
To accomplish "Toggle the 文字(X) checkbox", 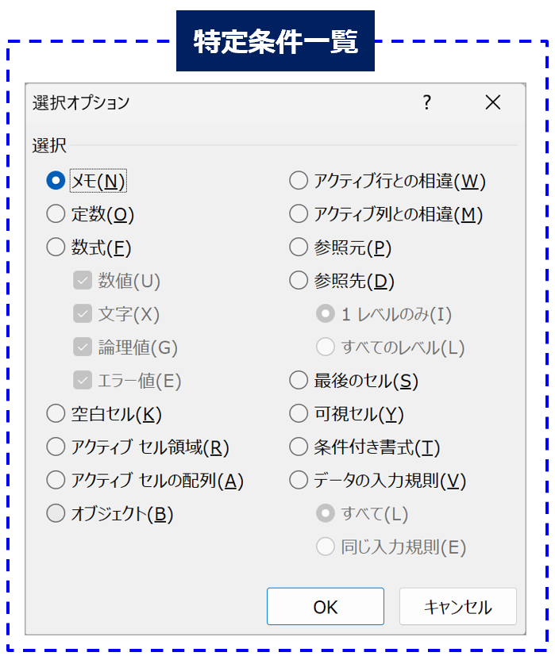I will (x=83, y=314).
